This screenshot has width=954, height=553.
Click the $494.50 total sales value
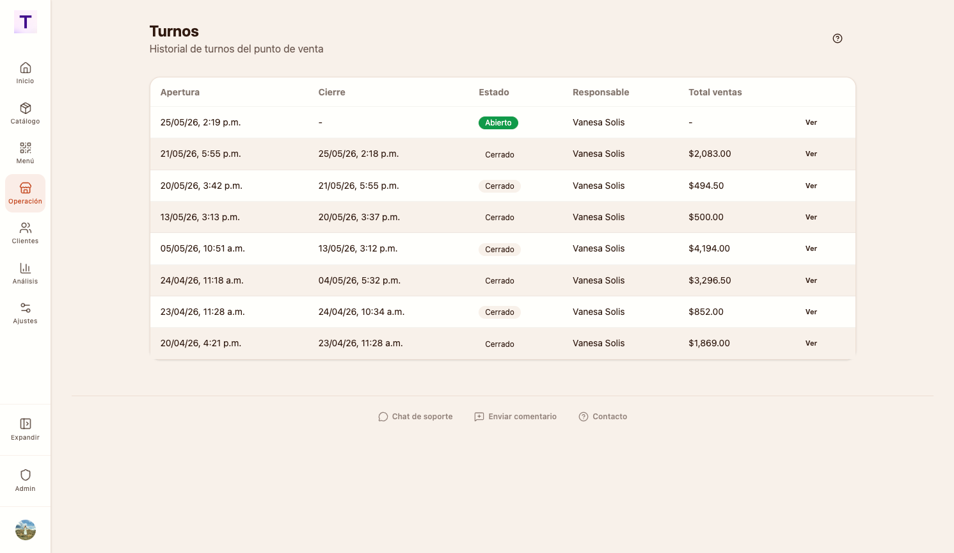point(706,186)
